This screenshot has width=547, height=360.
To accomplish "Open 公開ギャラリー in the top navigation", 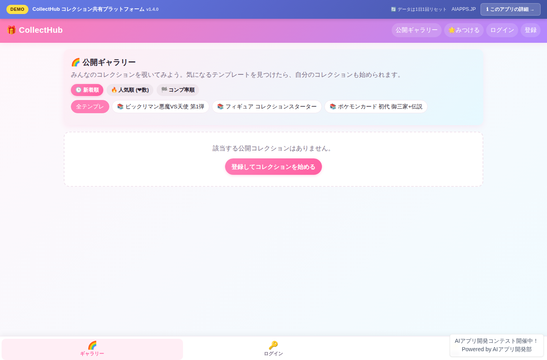I will [416, 30].
